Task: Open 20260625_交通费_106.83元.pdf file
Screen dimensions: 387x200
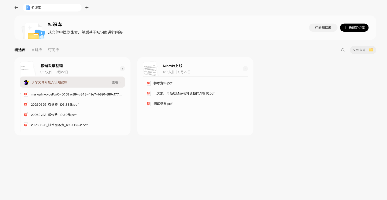Action: [x=54, y=105]
